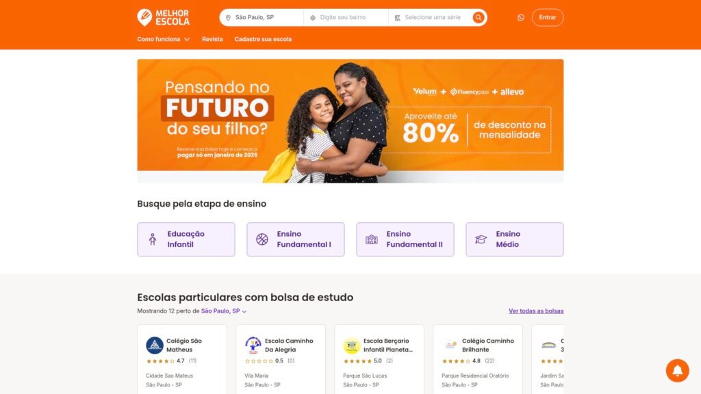Viewport: 701px width, 394px height.
Task: Click the Ensino Médio graduation cap icon
Action: [x=481, y=239]
